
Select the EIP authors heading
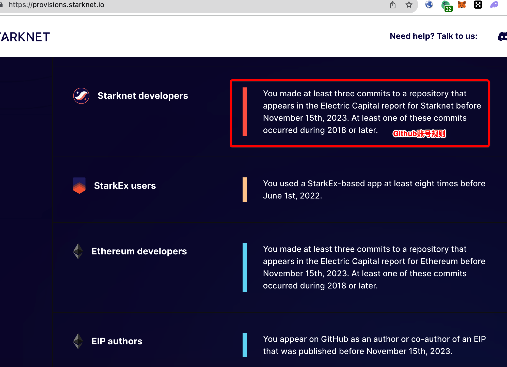pos(117,341)
